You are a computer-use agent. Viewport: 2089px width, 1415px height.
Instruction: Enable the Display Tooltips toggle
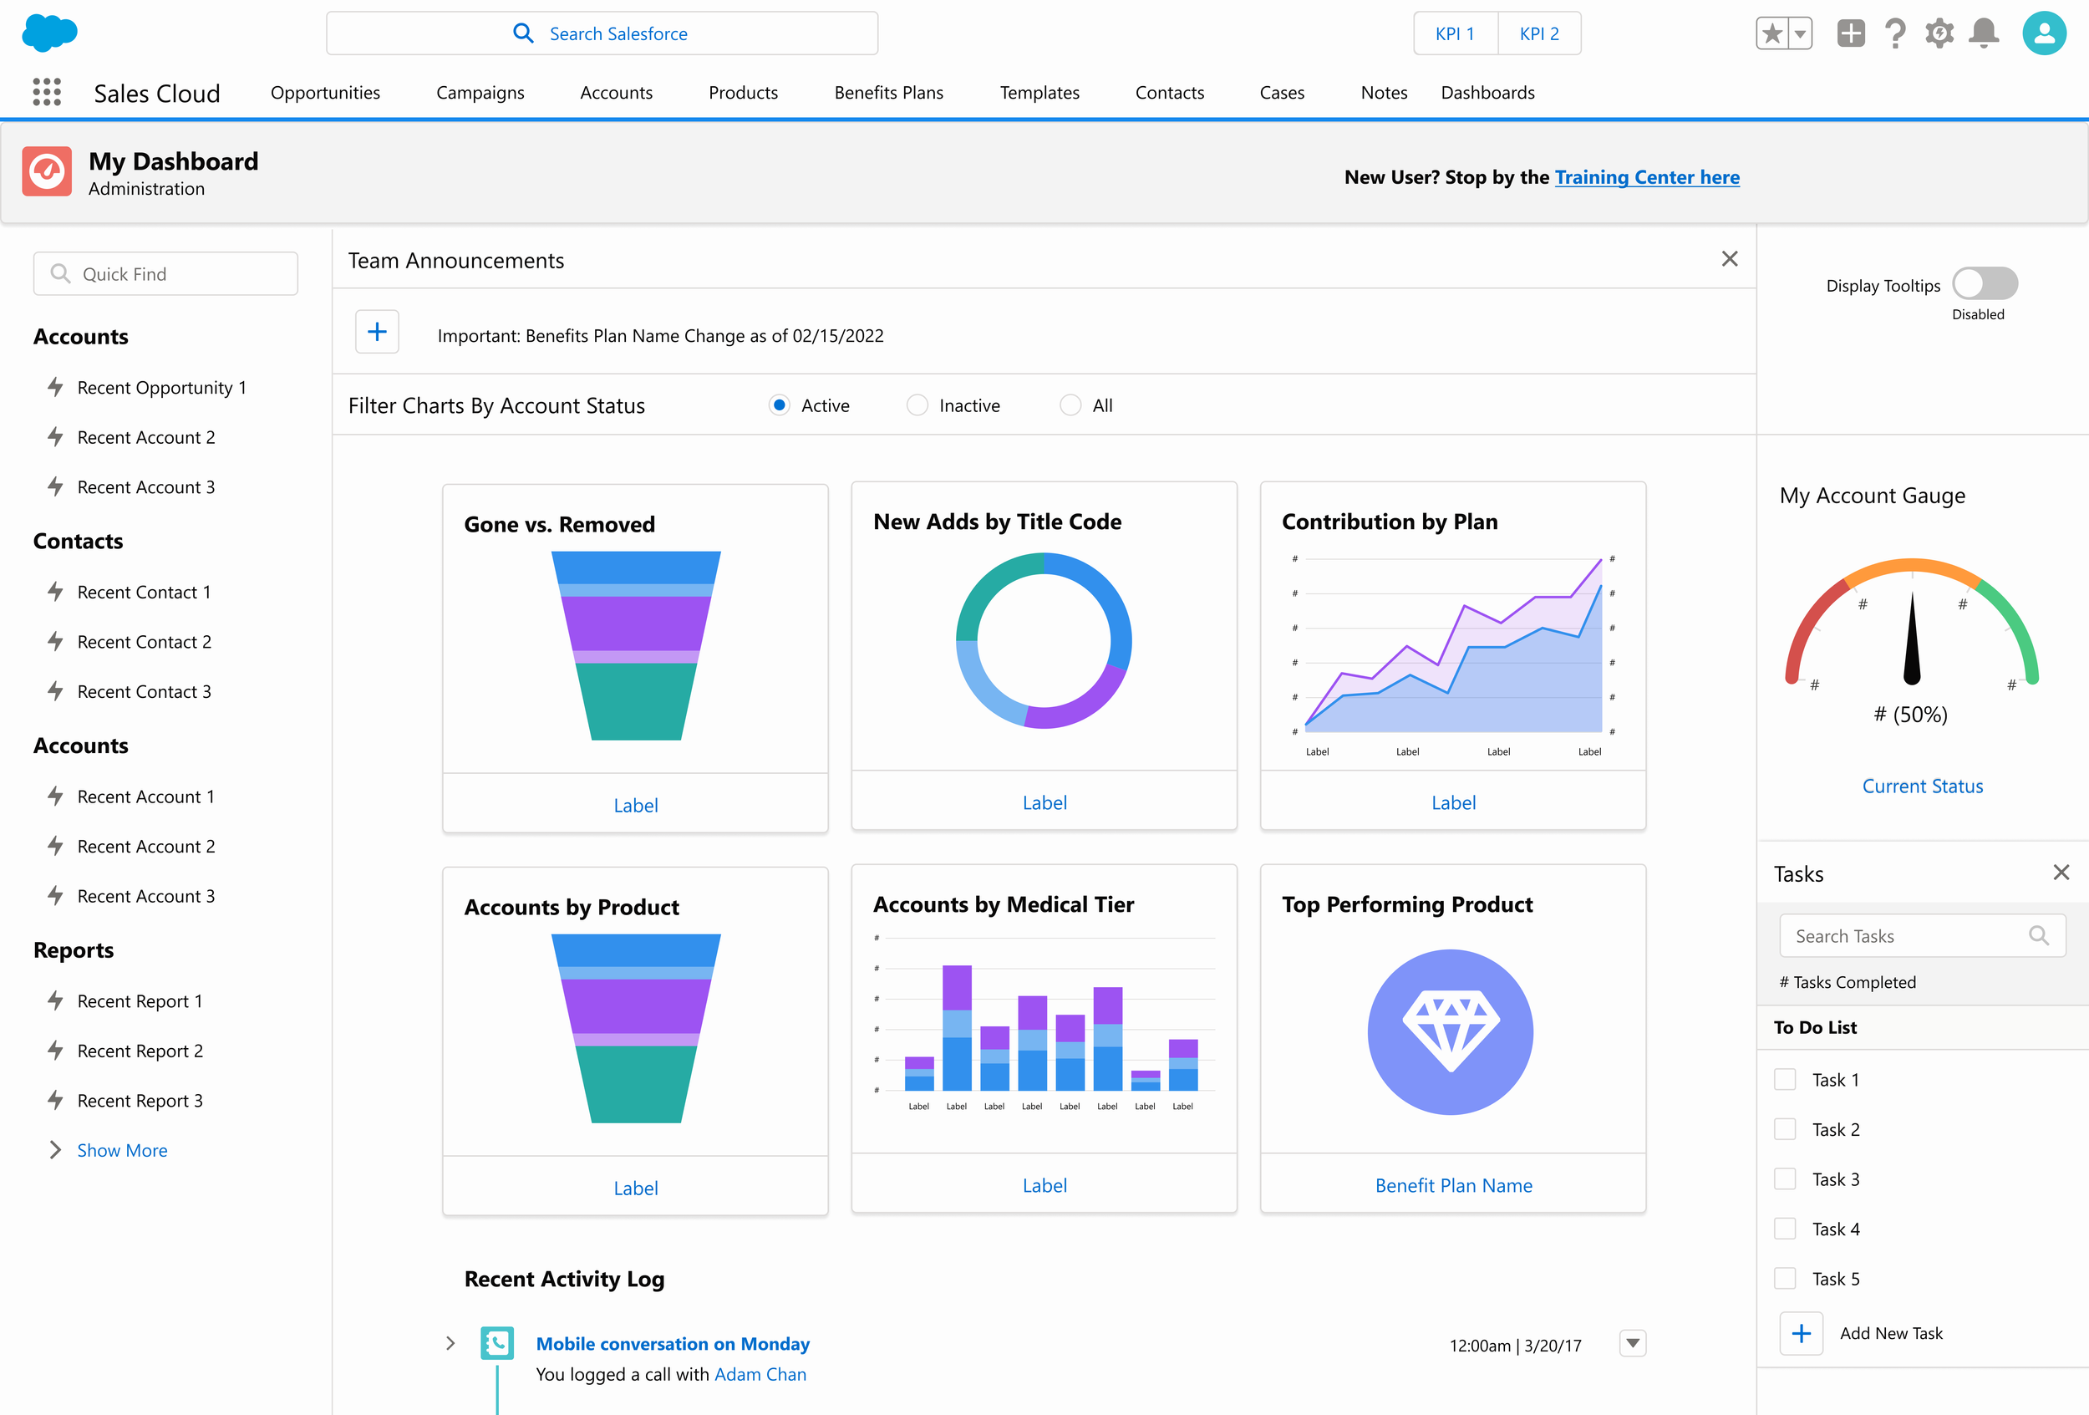click(x=1985, y=284)
